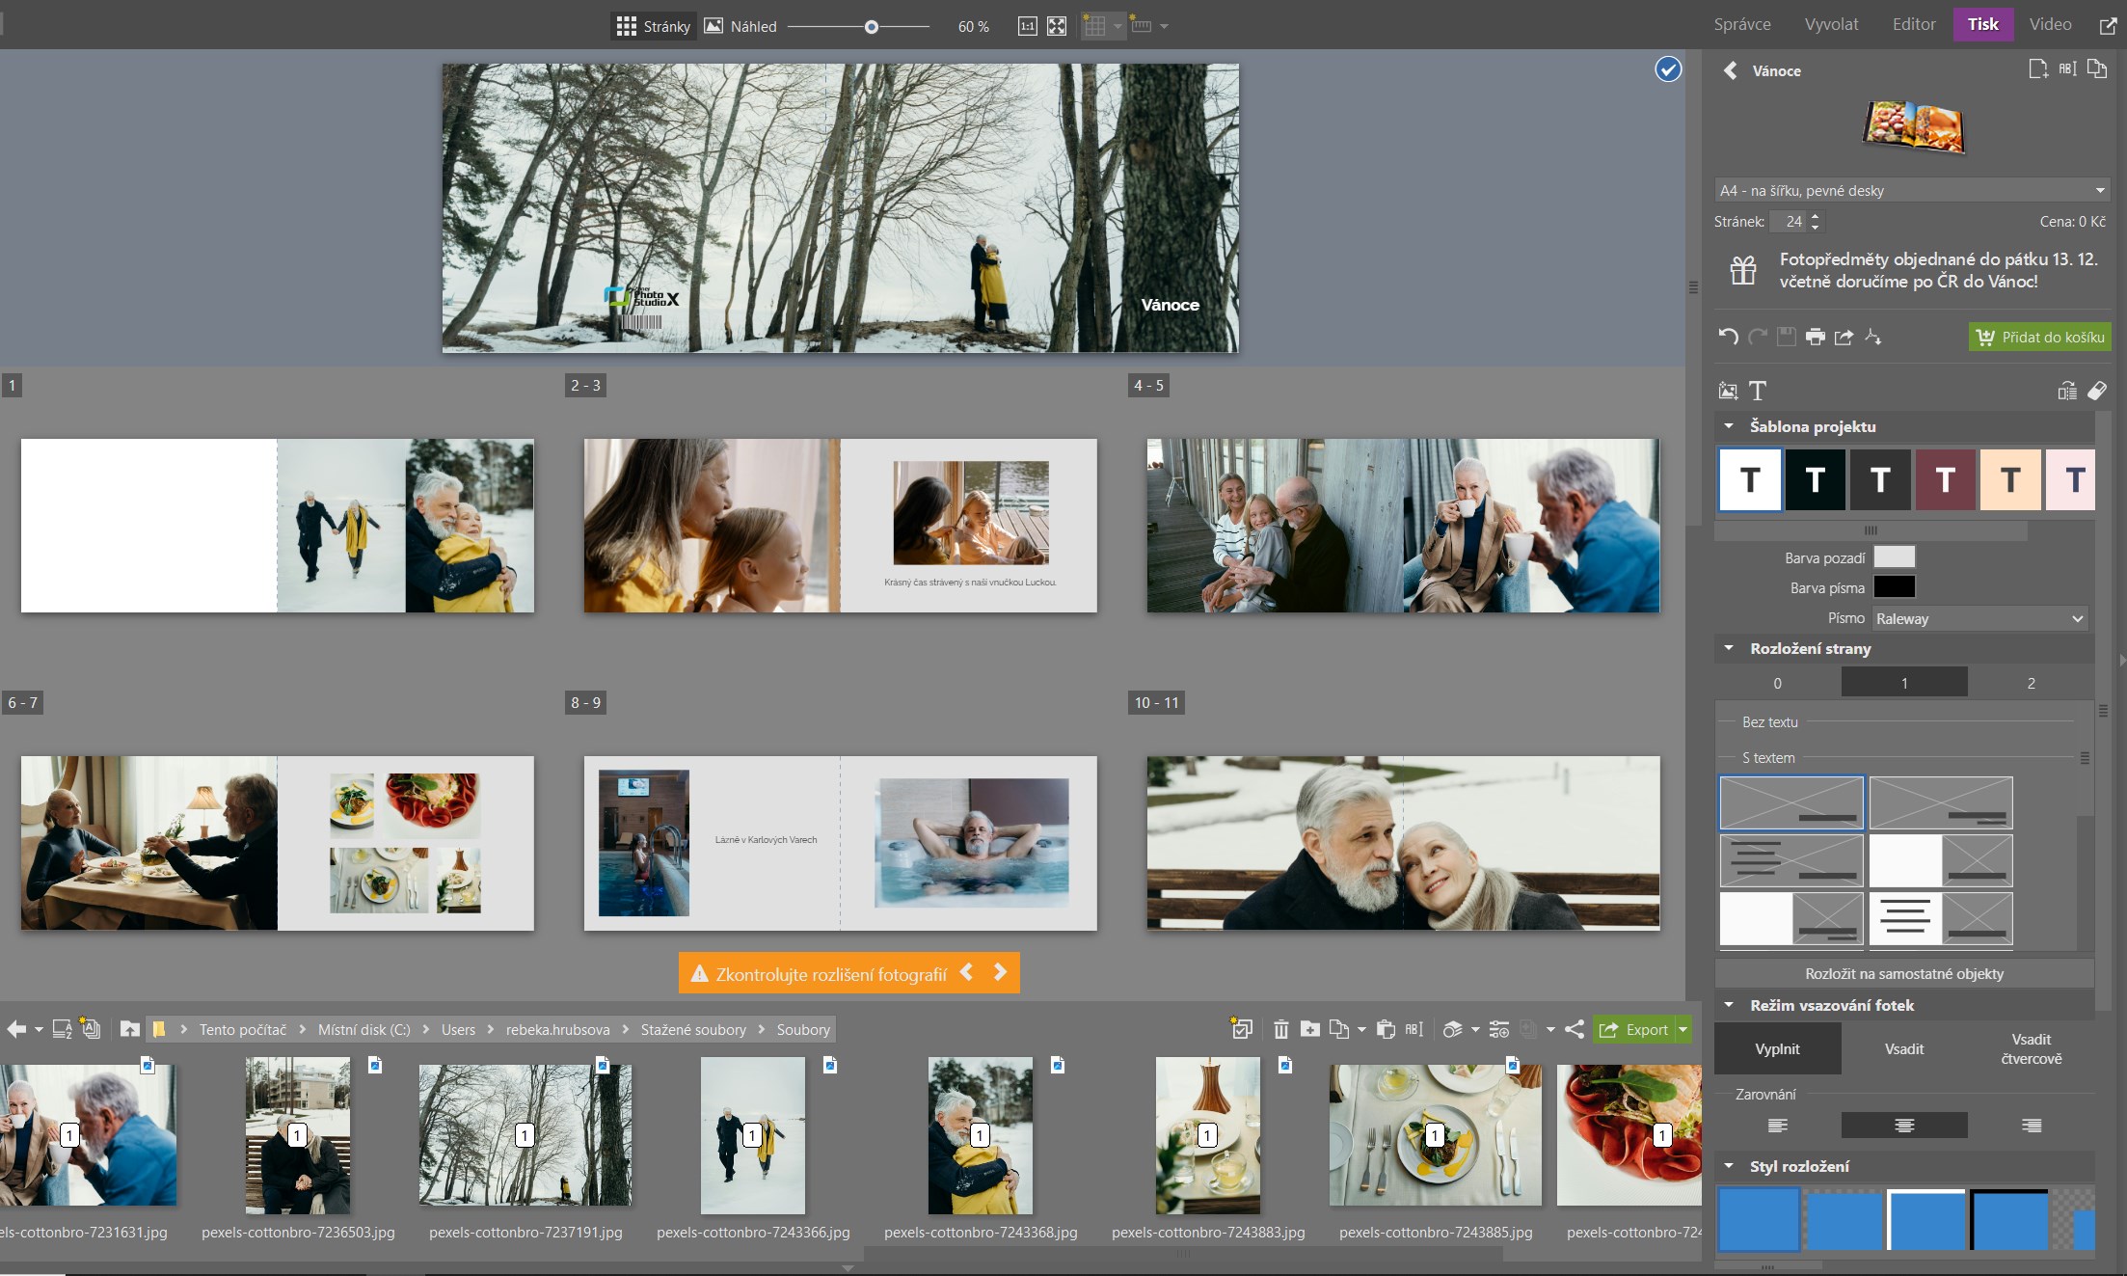
Task: Choose layout with 2 photos
Action: [x=2031, y=683]
